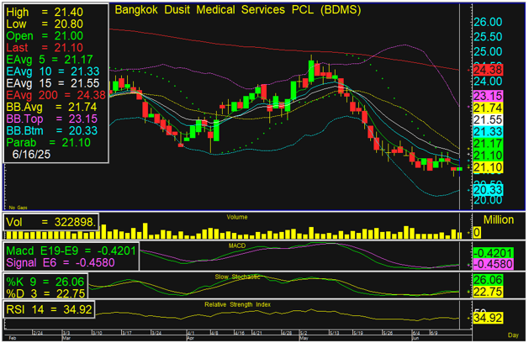Viewport: 529px width, 343px height.
Task: Select the 'BB.Top = 23.15' line
Action: [51, 119]
